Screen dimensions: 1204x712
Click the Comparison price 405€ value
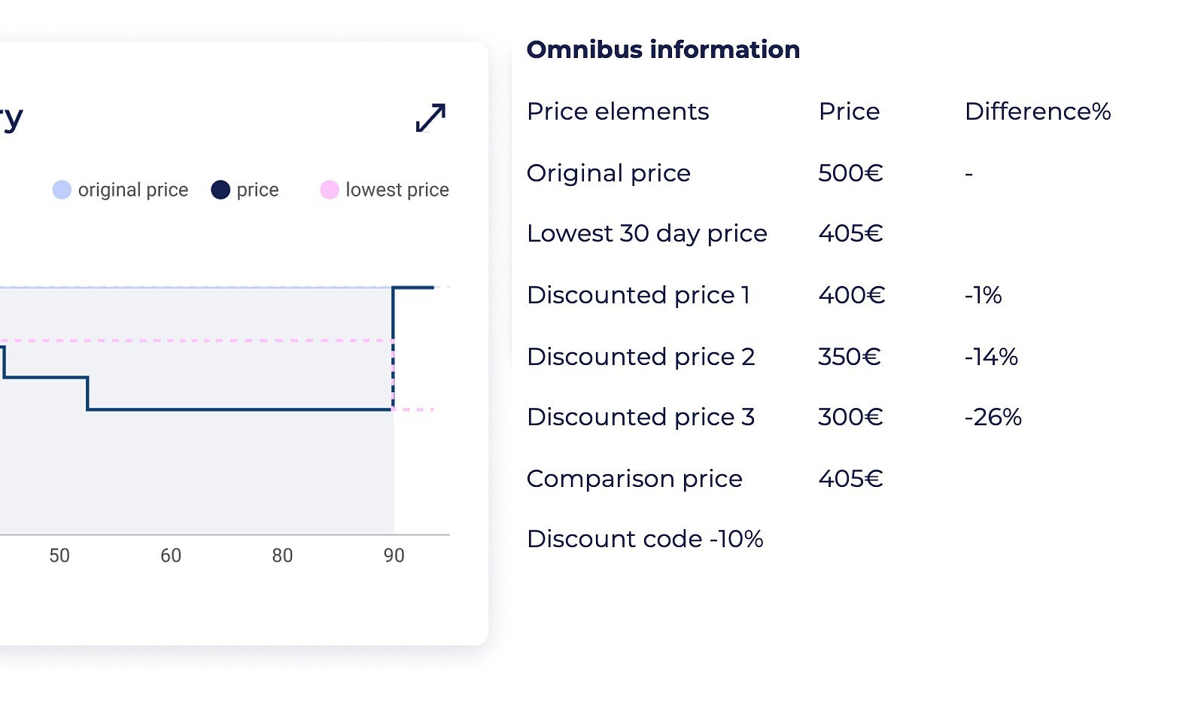click(850, 478)
